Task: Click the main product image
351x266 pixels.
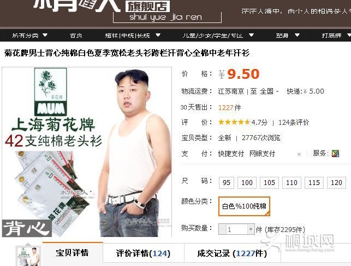Action: [x=86, y=152]
